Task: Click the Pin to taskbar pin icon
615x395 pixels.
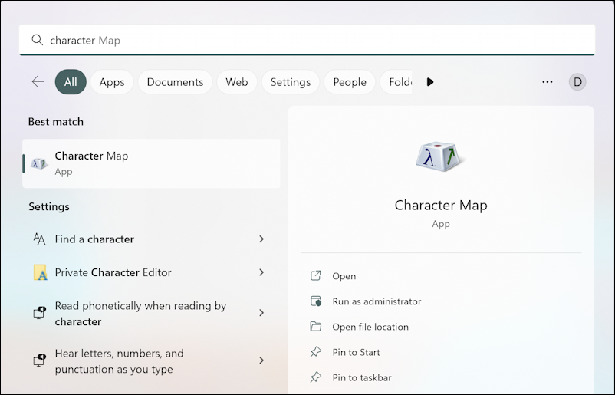Action: [316, 377]
